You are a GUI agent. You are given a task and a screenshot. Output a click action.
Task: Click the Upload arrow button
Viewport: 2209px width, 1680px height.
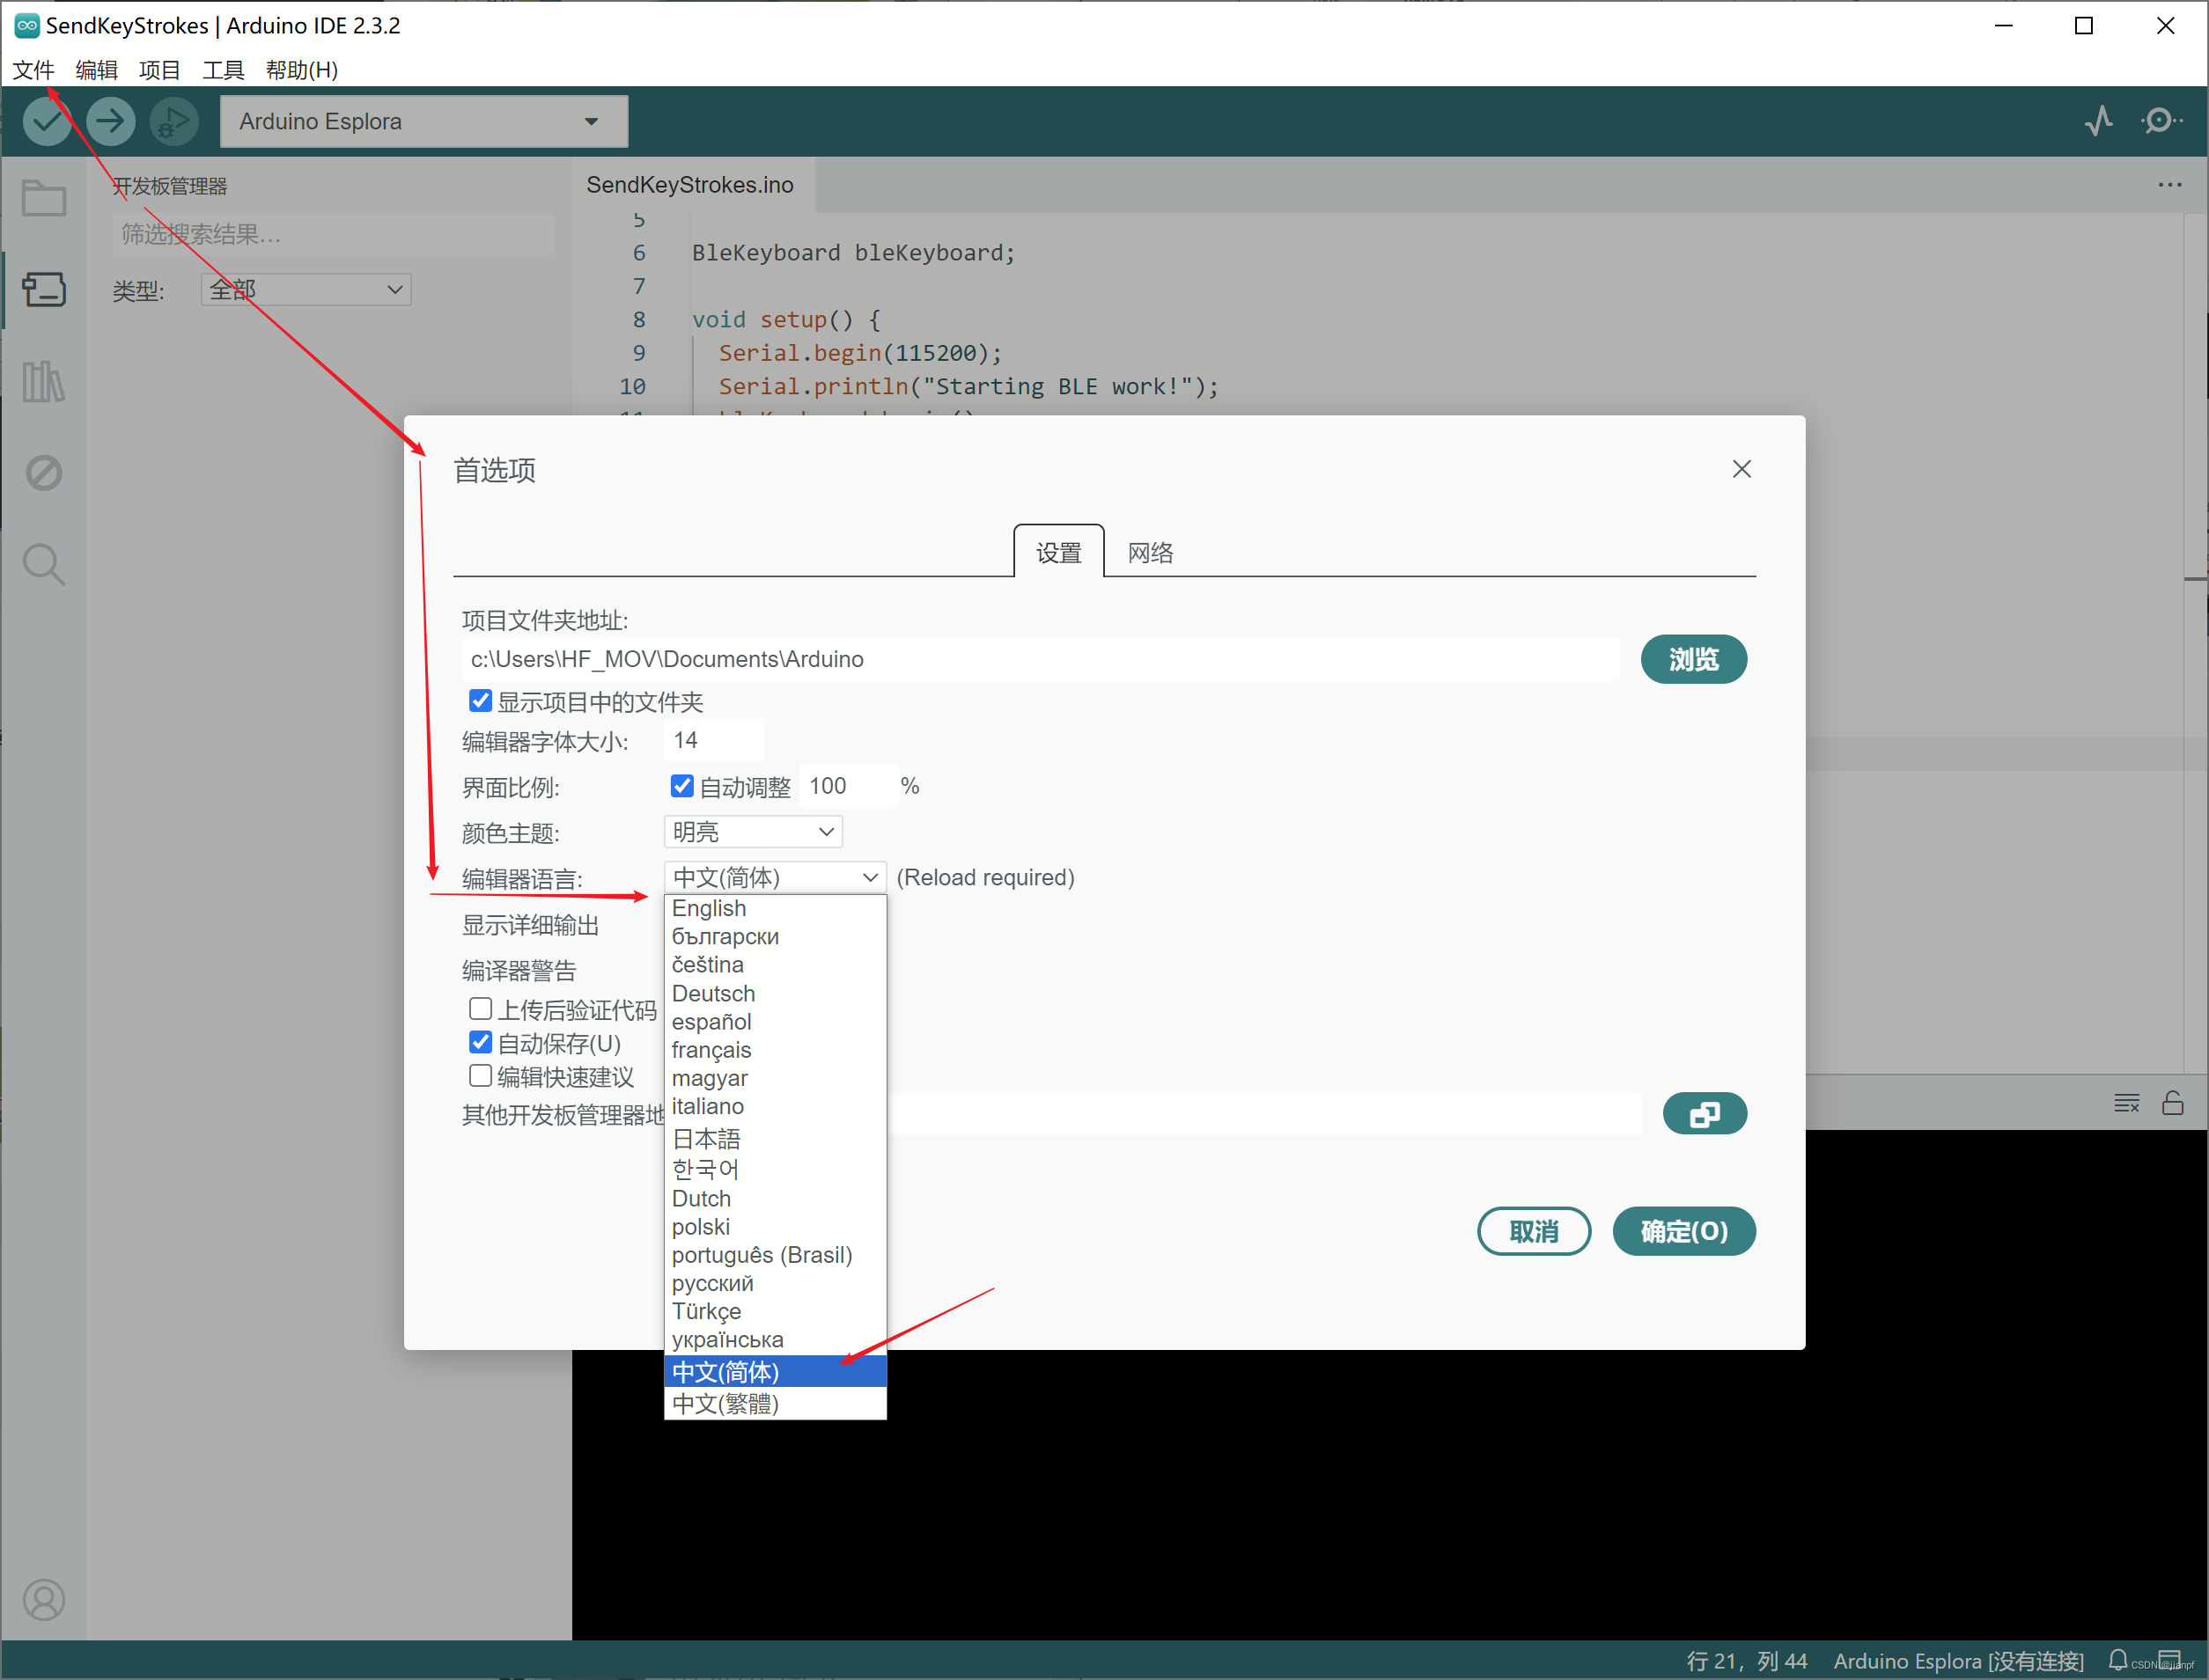click(x=110, y=121)
